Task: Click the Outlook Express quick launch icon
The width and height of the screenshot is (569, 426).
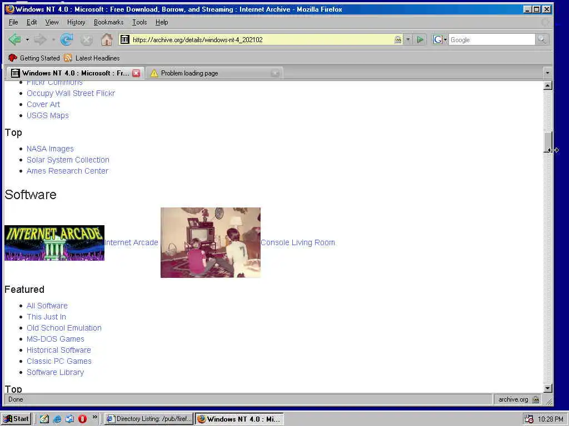Action: click(x=69, y=419)
